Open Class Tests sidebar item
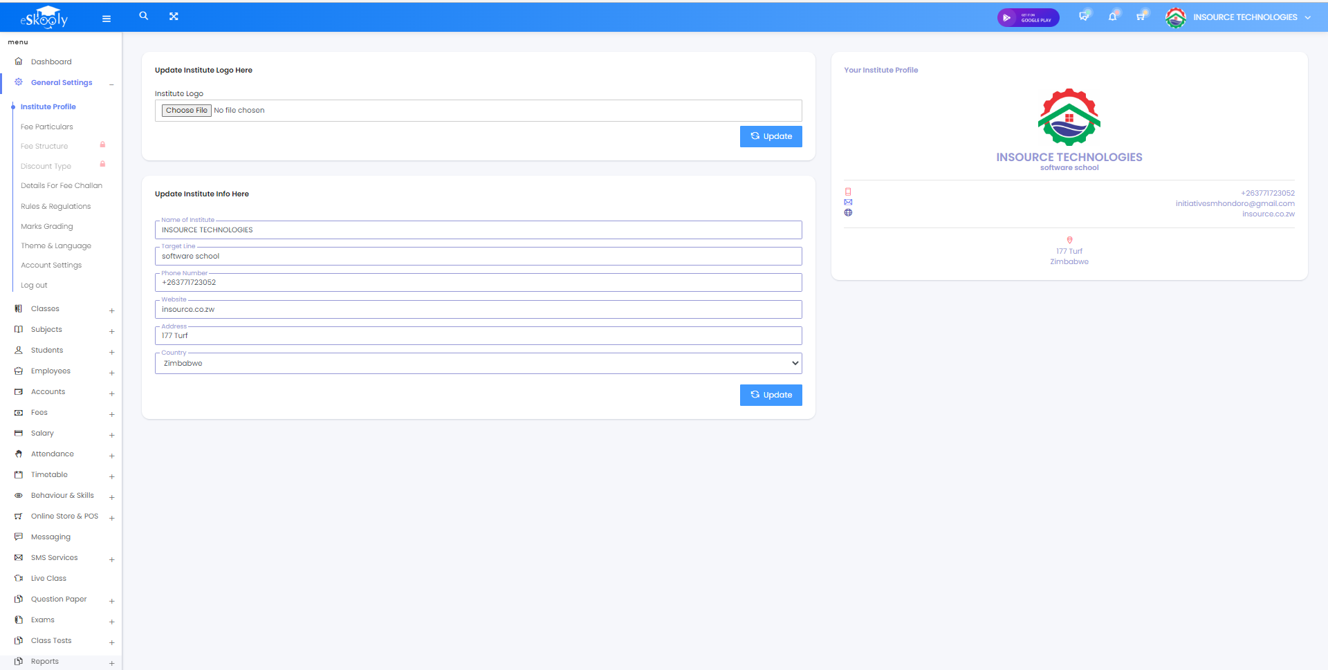This screenshot has width=1328, height=670. tap(51, 640)
